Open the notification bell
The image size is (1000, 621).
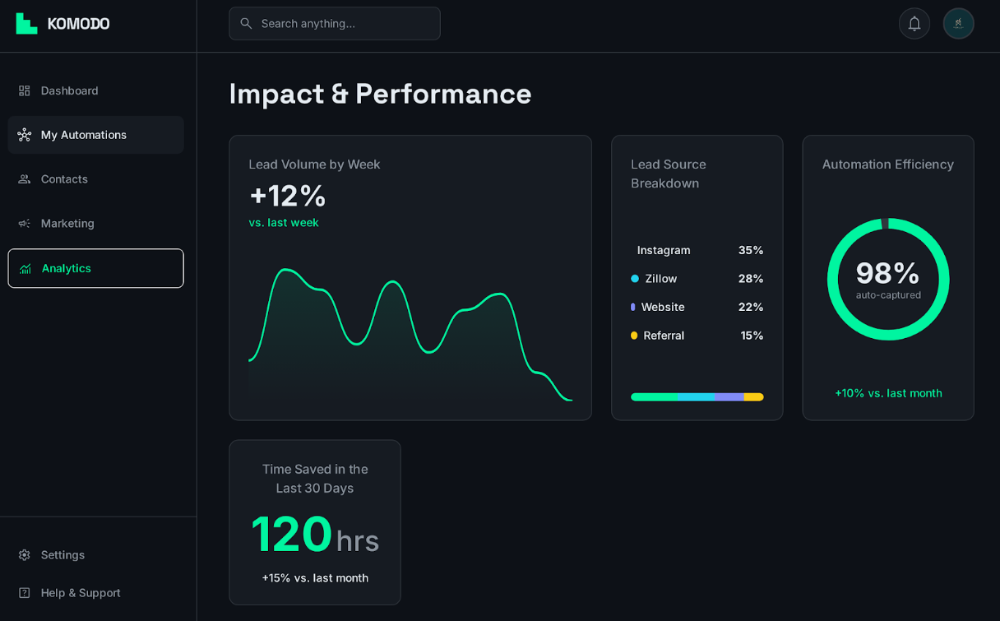pos(914,23)
